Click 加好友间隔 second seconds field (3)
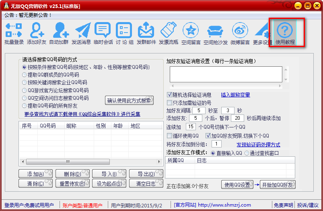323x211 pixels. click(x=228, y=111)
